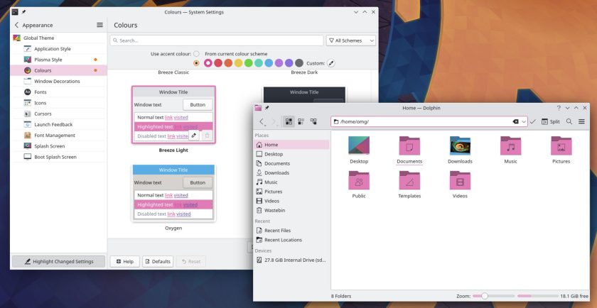
Task: Toggle Split view in Dolphin
Action: [551, 121]
